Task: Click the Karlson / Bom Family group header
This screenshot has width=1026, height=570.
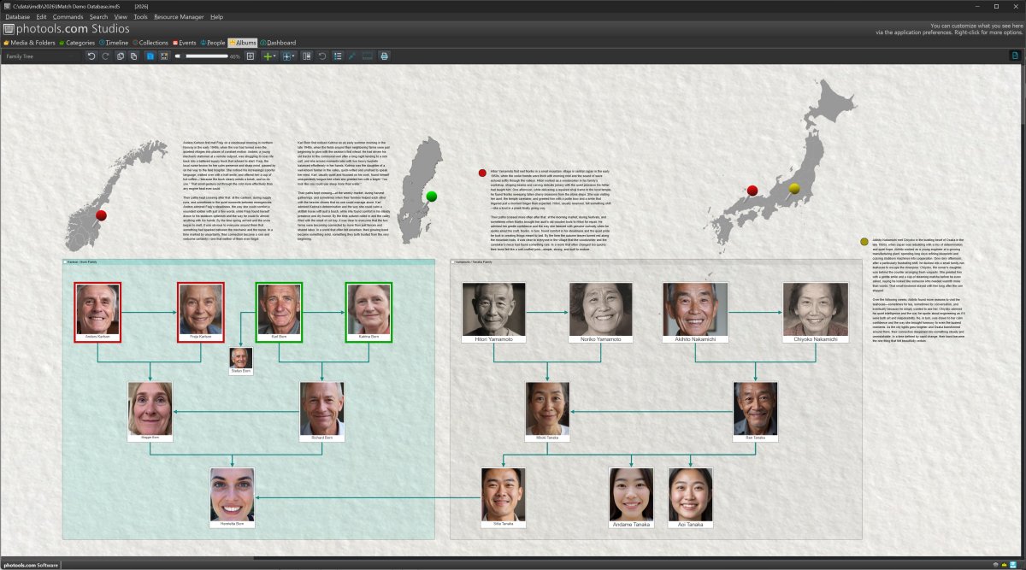Action: pyautogui.click(x=248, y=261)
